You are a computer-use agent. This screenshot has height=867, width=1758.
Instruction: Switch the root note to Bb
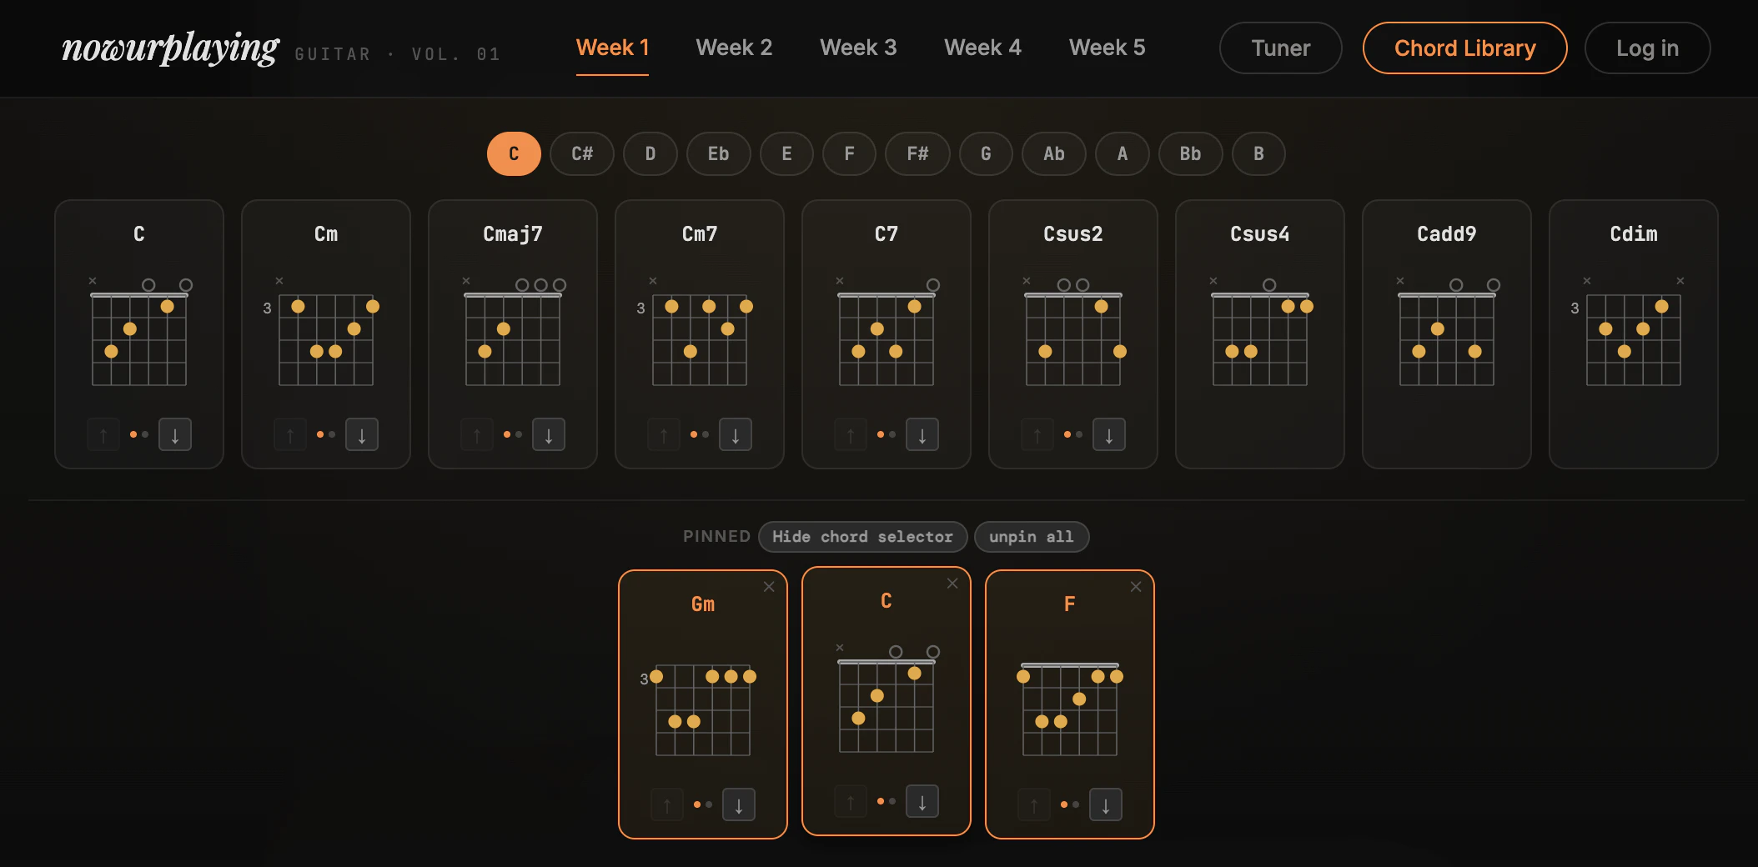[1190, 153]
